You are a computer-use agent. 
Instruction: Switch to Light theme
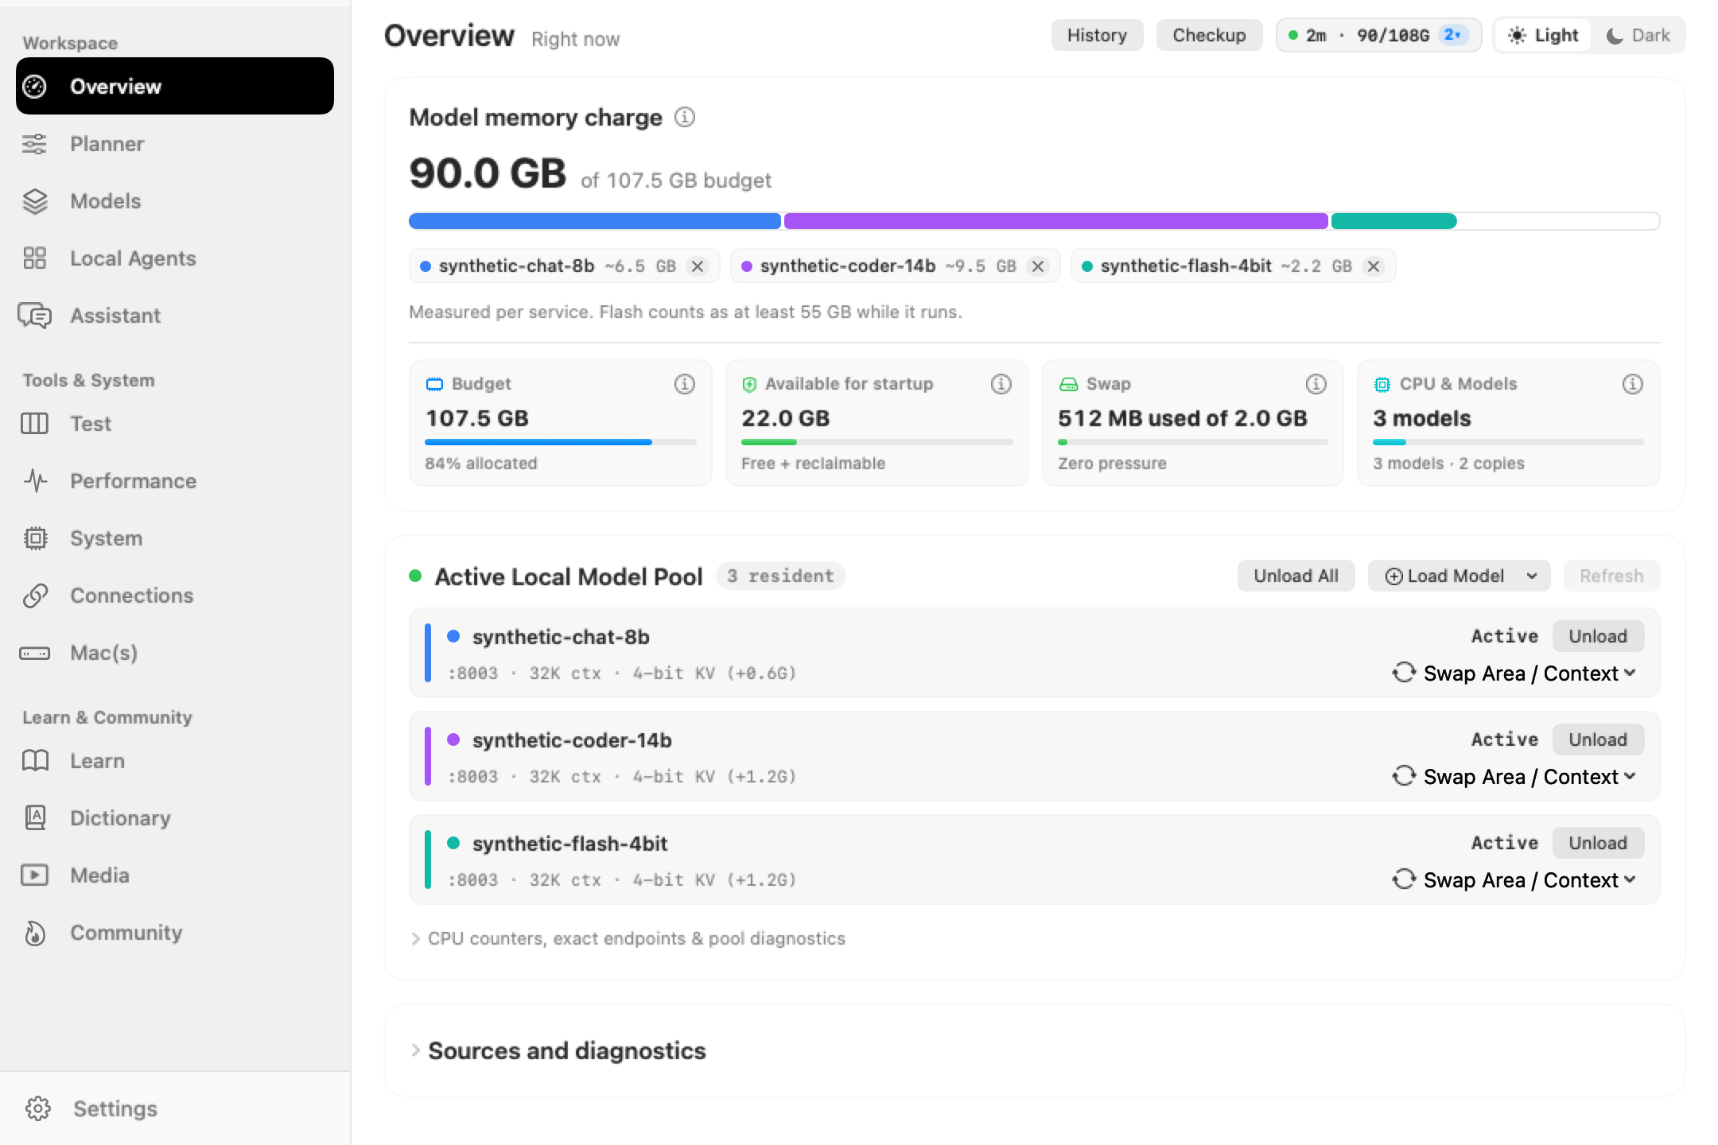click(x=1543, y=35)
